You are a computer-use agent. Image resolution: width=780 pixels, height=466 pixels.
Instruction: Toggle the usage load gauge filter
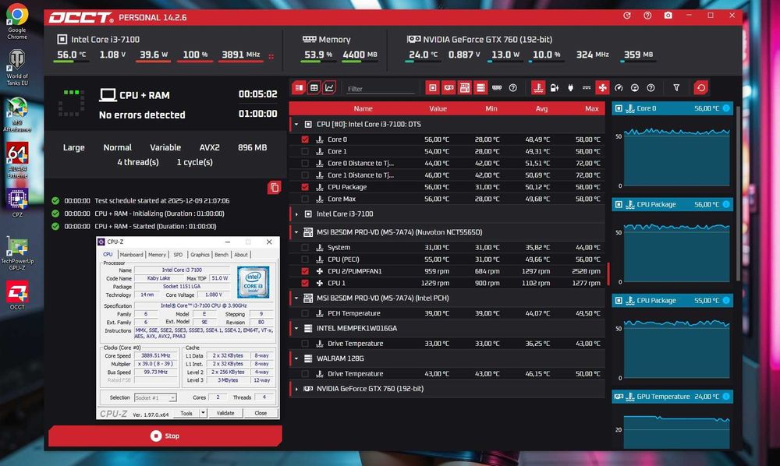634,88
